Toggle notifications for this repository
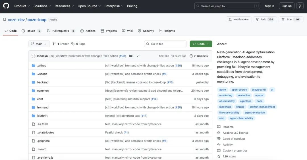The width and height of the screenshot is (307, 160). (x=238, y=20)
